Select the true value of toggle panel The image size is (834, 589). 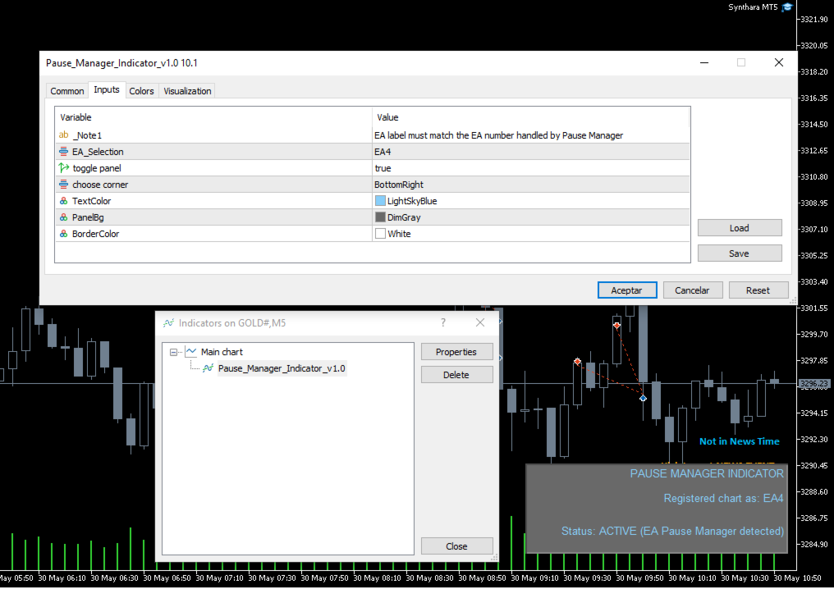tap(531, 168)
